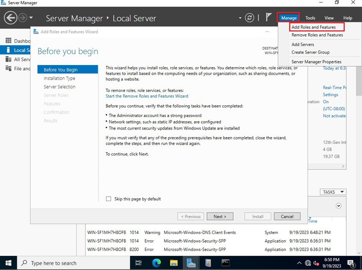Open the Command Prompt taskbar icon
Screen dimensions: 362x270
[x=225, y=263]
